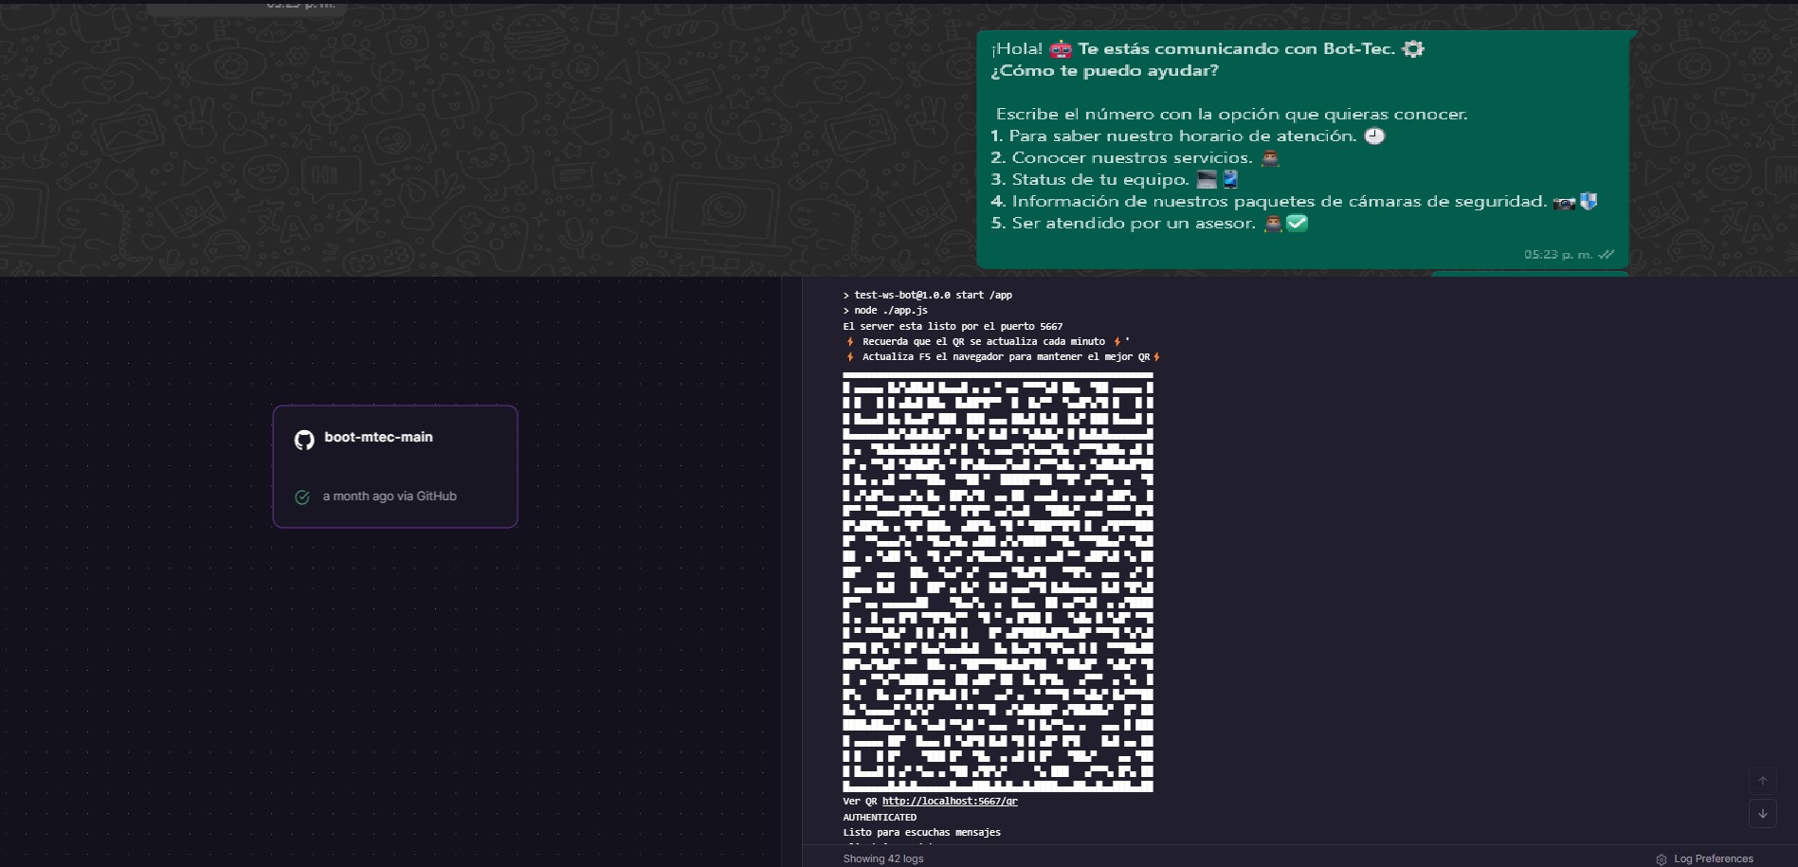Click '> node ./app.js' log line
This screenshot has height=867, width=1798.
click(x=885, y=310)
